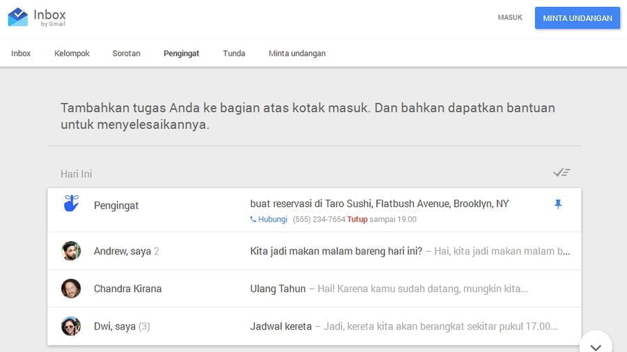Image resolution: width=627 pixels, height=352 pixels.
Task: Select the Pengingat tab
Action: click(181, 54)
